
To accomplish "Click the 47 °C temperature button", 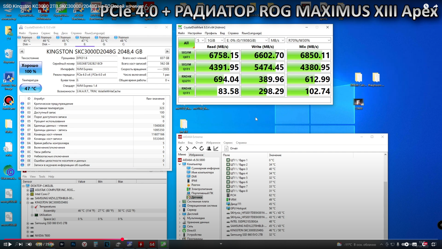I will click(x=30, y=88).
